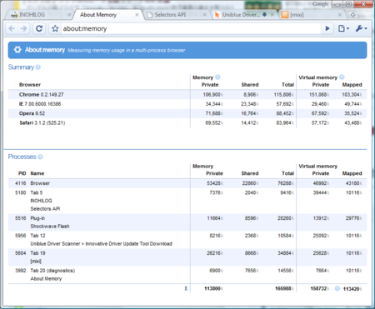375x309 pixels.
Task: Click the Google label in title bar
Action: (320, 4)
